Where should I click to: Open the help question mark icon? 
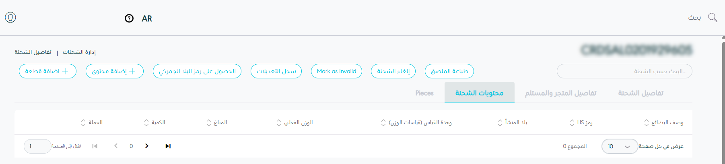(129, 18)
